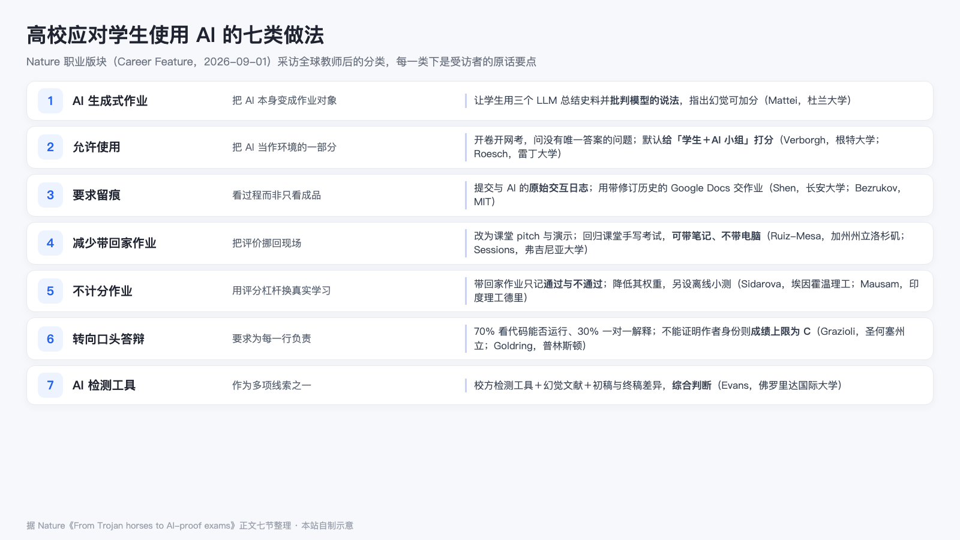960x540 pixels.
Task: Click the number 3 badge
Action: [50, 195]
